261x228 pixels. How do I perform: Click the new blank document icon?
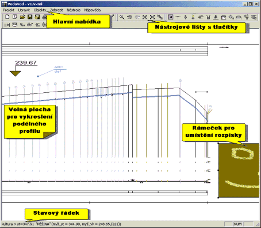7,17
